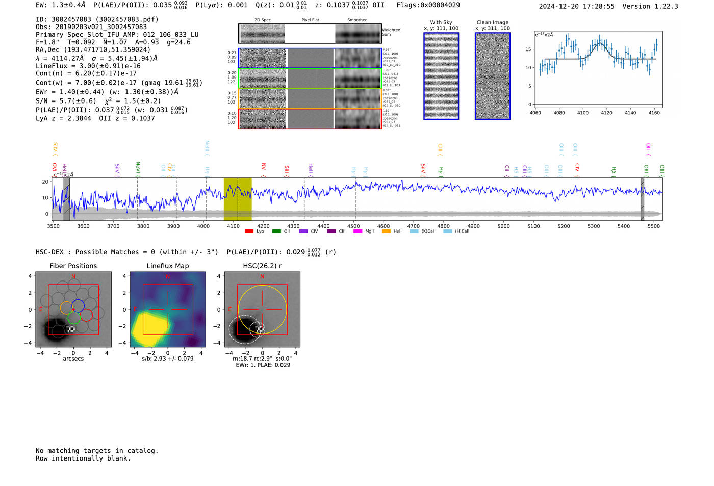The width and height of the screenshot is (714, 486).
Task: Click the orange fiber circle in Fiber Positions
Action: click(x=66, y=308)
